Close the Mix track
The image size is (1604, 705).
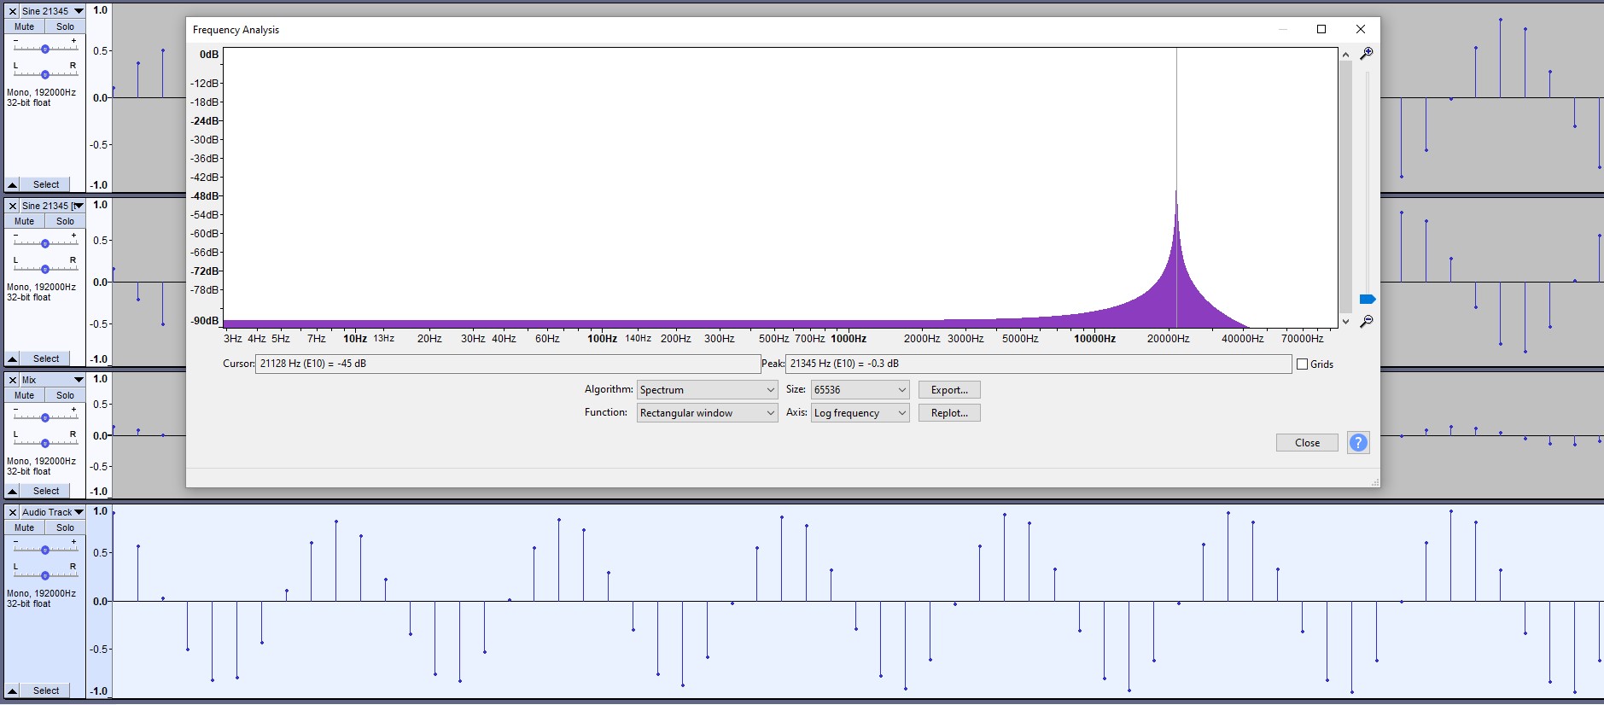pyautogui.click(x=12, y=380)
